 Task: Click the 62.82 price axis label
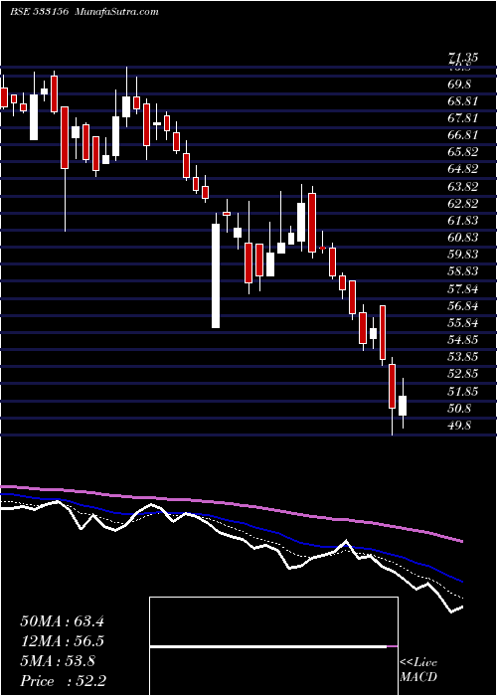[x=463, y=203]
